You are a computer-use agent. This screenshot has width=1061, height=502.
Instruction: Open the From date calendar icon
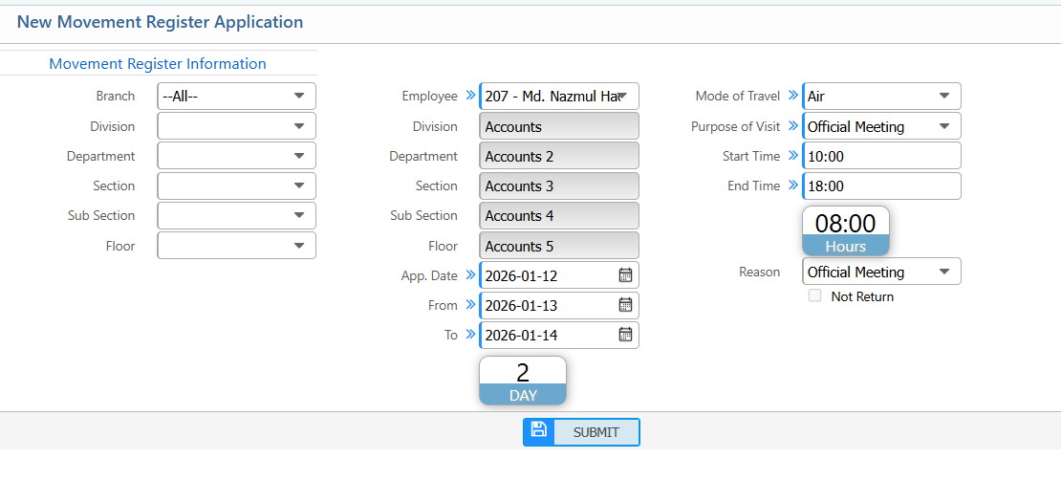[x=625, y=304]
